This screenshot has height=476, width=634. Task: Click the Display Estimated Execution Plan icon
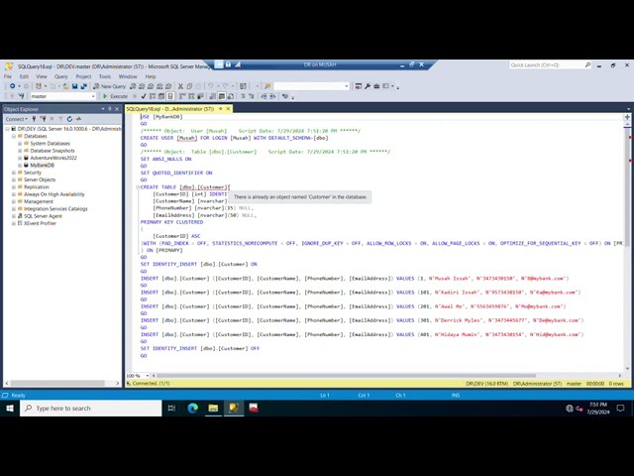tap(153, 96)
